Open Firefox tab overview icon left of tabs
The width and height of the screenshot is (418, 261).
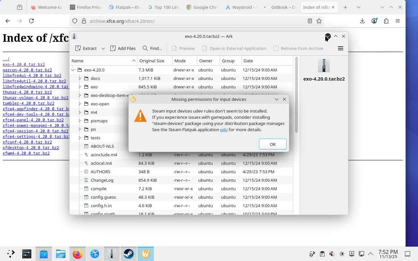coord(20,7)
